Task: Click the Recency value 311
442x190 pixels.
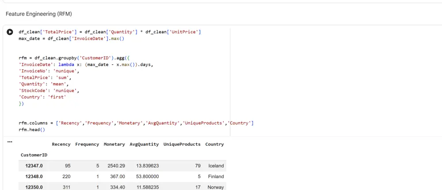Action: click(67, 187)
